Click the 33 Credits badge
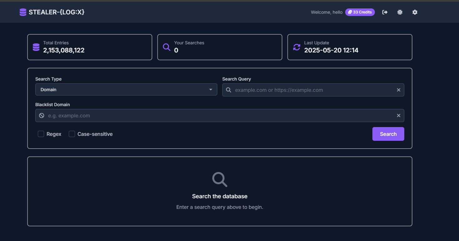 pyautogui.click(x=360, y=12)
